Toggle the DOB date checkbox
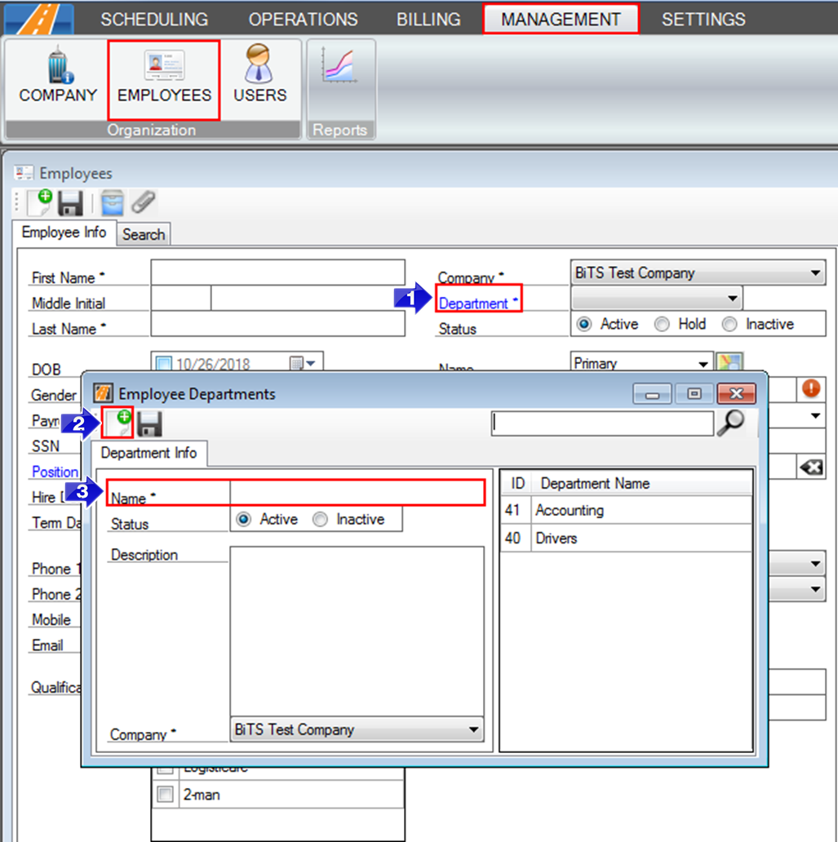The image size is (838, 842). click(x=164, y=364)
